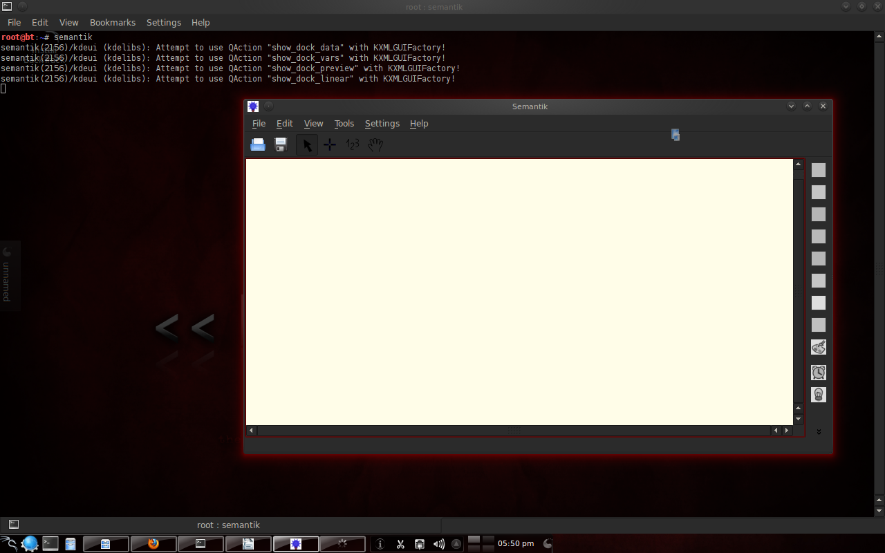
Task: Click the info notification tray icon
Action: click(x=380, y=544)
